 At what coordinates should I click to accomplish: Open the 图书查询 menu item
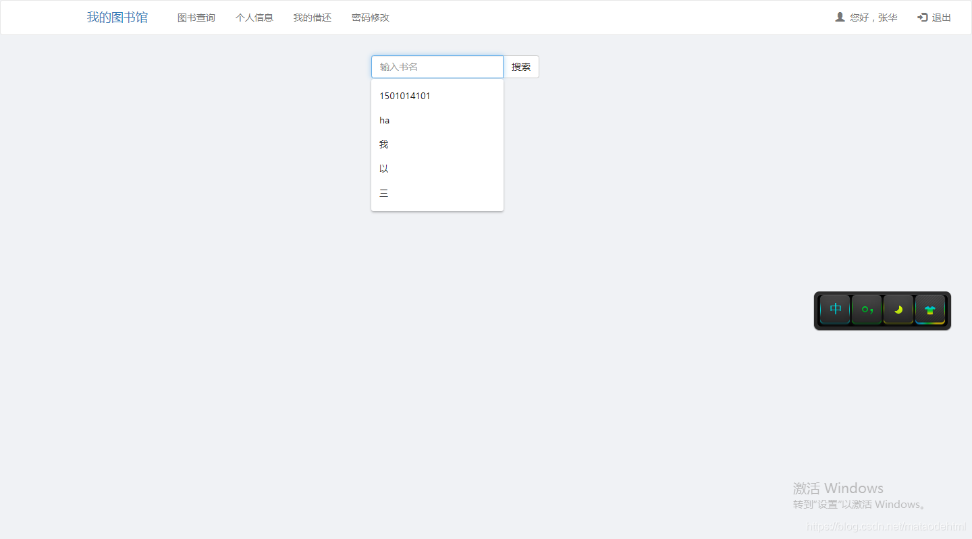coord(196,18)
